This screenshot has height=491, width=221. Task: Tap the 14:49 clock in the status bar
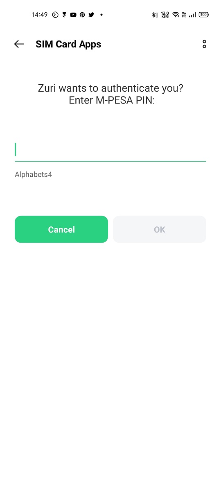tap(40, 15)
